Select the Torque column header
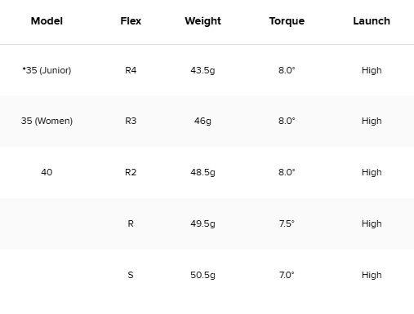 pyautogui.click(x=287, y=21)
